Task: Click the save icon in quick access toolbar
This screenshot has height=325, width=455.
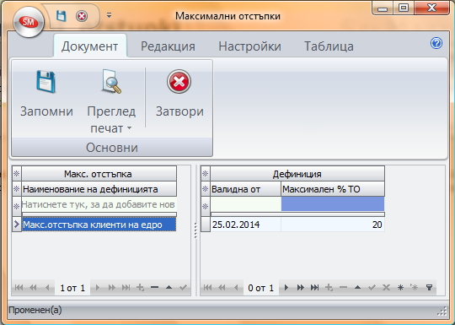Action: tap(61, 16)
